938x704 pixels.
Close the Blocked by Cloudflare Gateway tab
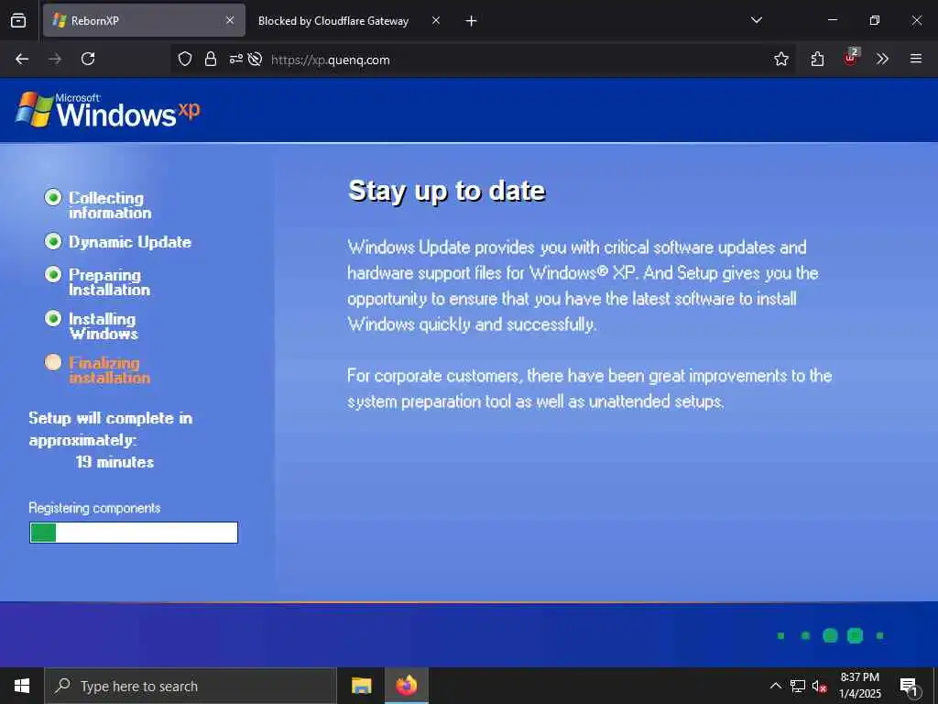point(436,20)
